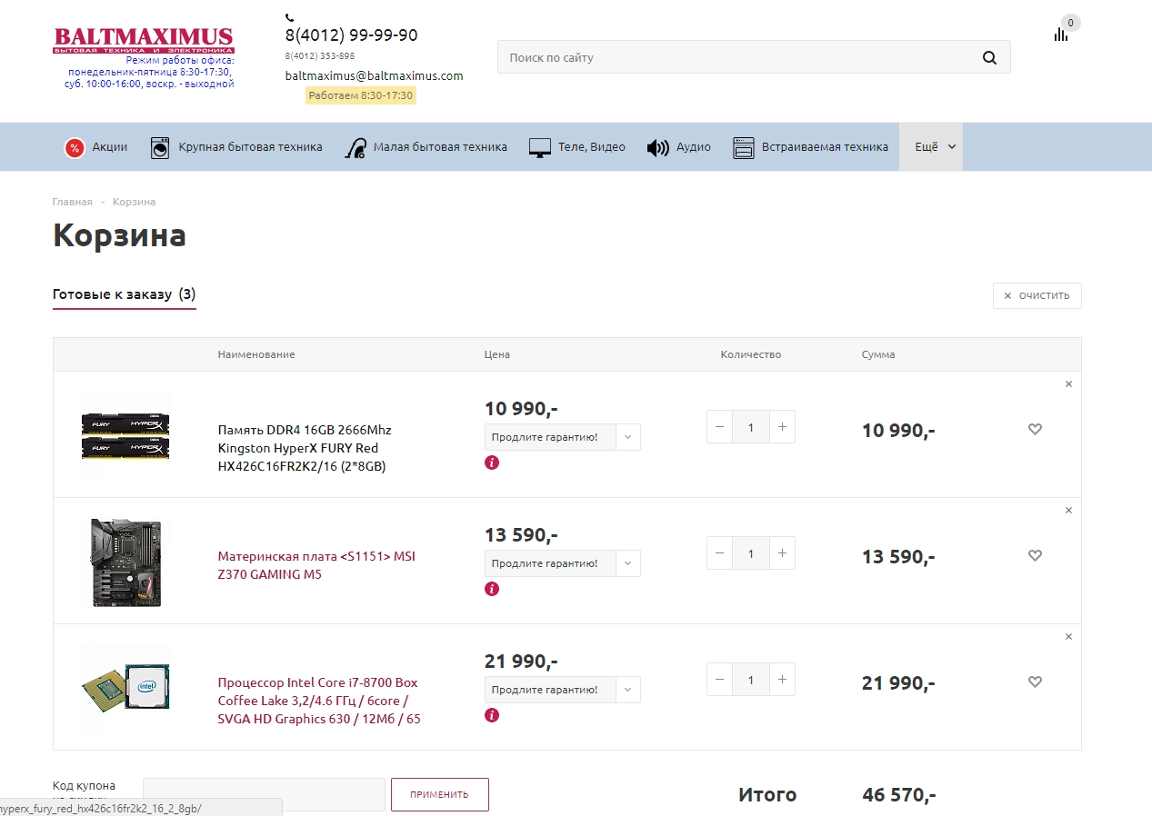Image resolution: width=1152 pixels, height=816 pixels.
Task: Click the Очистить button
Action: (x=1037, y=295)
